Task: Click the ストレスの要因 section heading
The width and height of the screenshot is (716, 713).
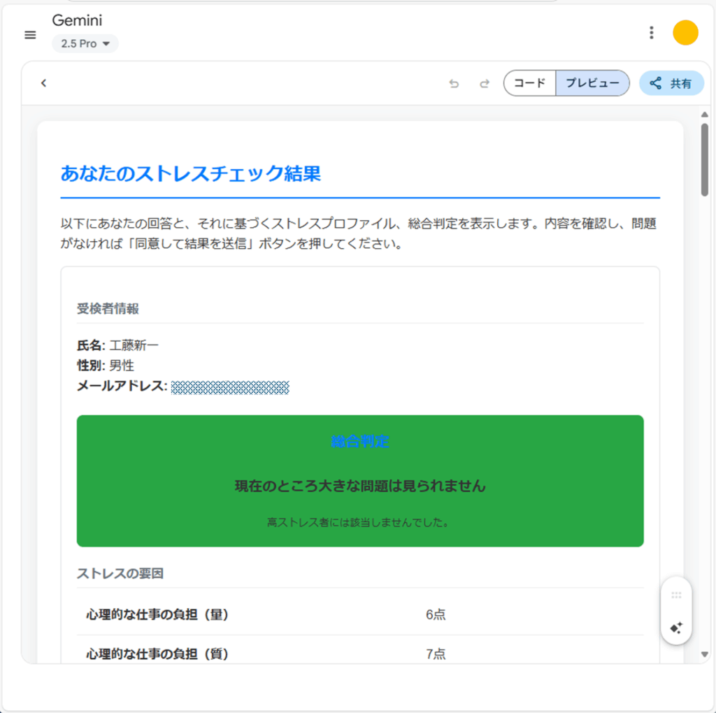Action: click(120, 574)
